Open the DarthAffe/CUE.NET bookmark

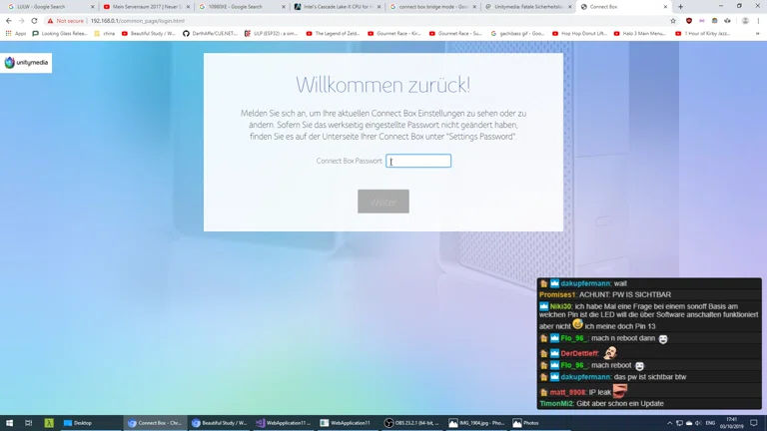point(211,33)
